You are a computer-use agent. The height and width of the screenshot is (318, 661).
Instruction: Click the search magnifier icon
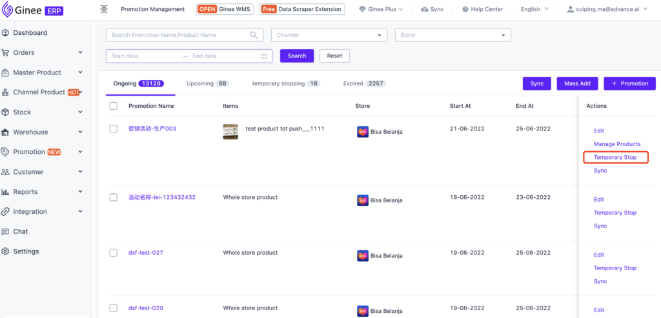[254, 35]
